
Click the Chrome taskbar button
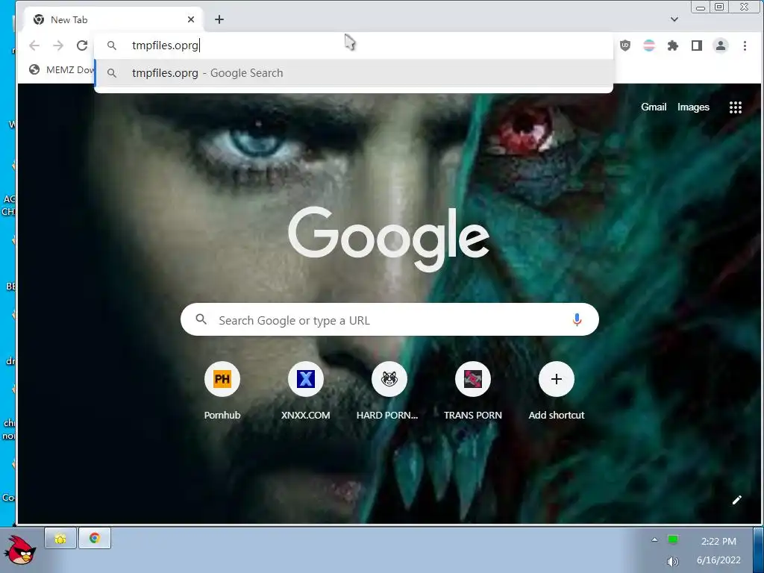95,539
